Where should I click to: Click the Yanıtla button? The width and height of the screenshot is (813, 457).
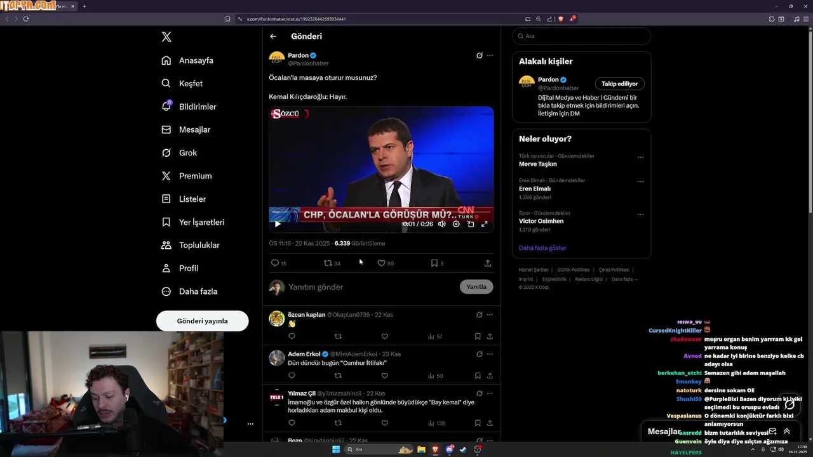click(476, 287)
